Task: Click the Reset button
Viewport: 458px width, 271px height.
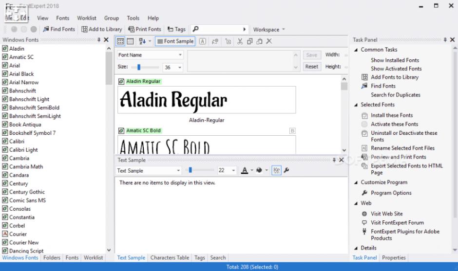Action: 312,67
